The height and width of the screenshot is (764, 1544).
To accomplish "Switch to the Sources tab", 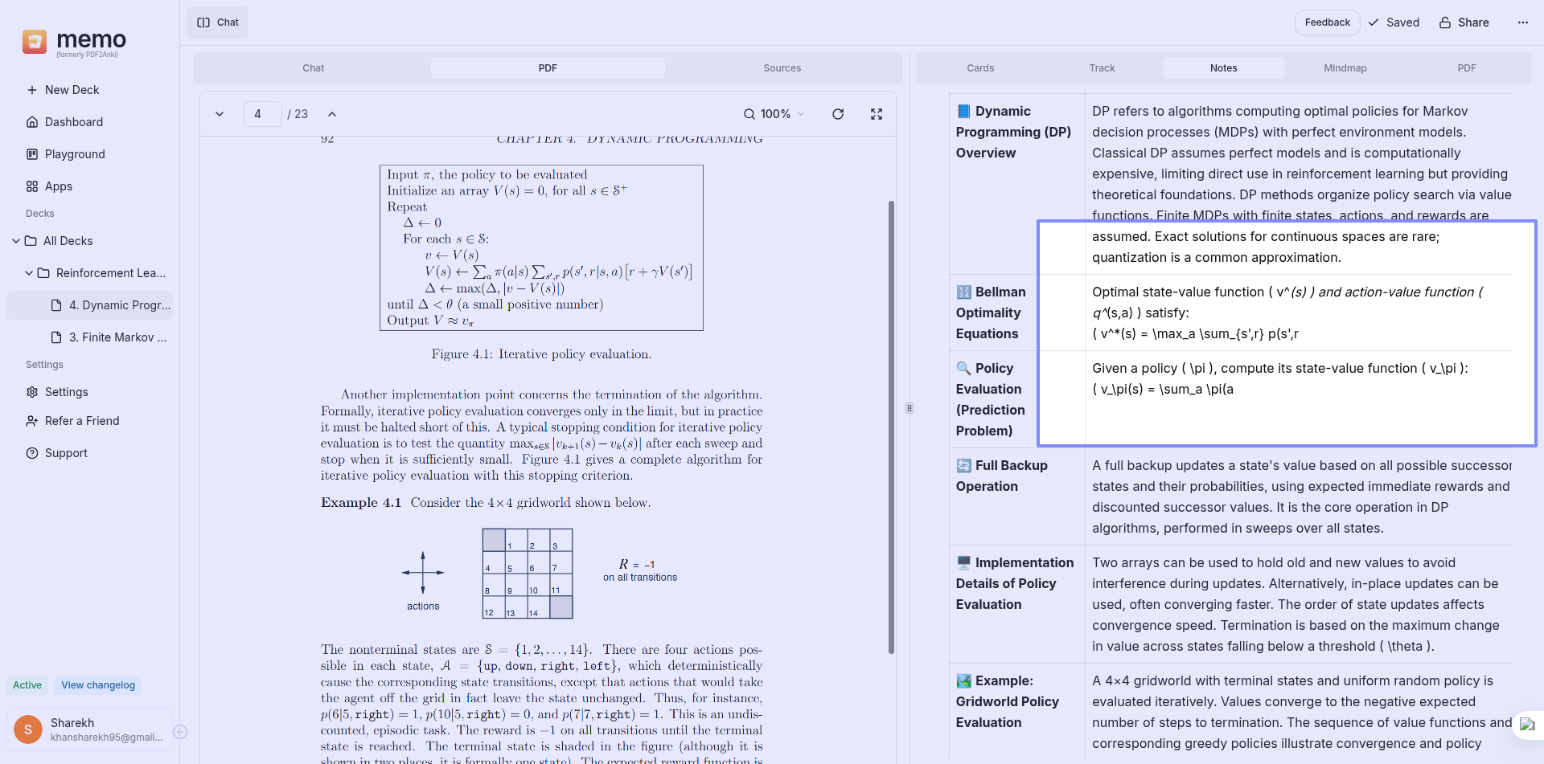I will point(782,68).
